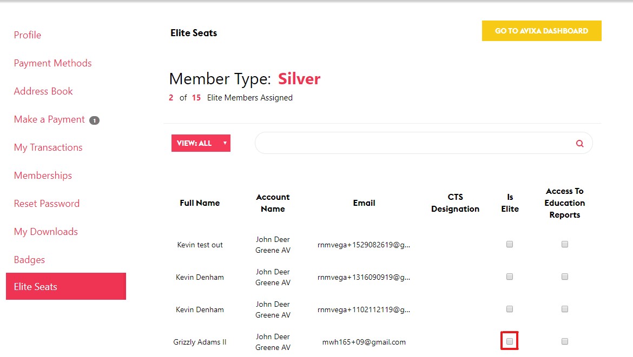
Task: Enable Education Reports access for Kevin test out
Action: 565,244
